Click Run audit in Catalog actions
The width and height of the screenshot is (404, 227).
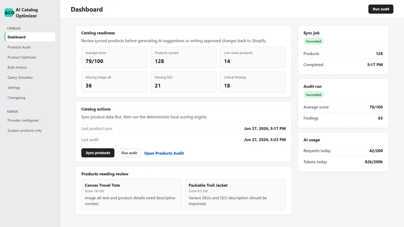(x=129, y=153)
